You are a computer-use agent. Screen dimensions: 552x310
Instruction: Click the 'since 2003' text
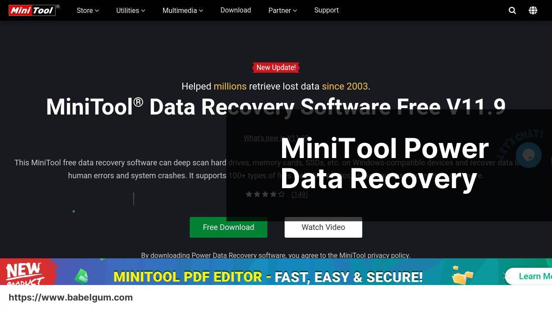345,86
